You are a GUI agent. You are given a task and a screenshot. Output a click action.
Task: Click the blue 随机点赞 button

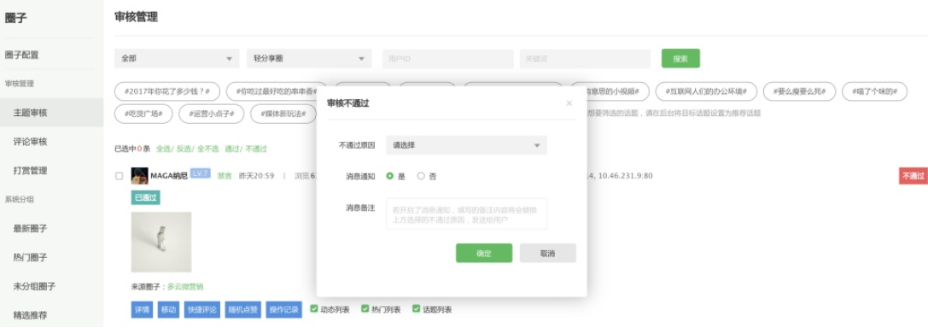[242, 310]
